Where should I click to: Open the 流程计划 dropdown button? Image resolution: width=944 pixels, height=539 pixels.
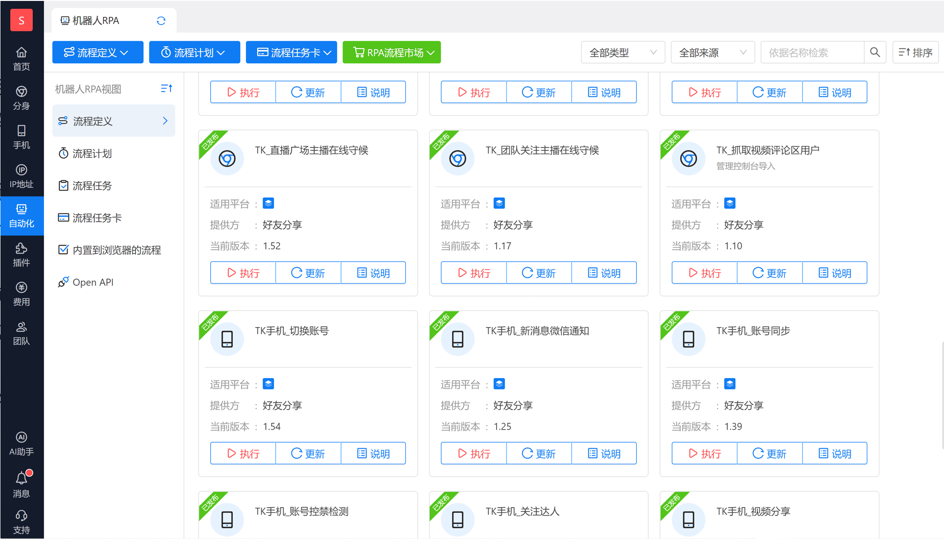pyautogui.click(x=194, y=52)
